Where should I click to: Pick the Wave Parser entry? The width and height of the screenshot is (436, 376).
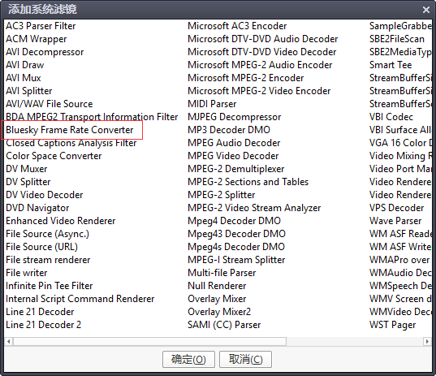point(395,221)
